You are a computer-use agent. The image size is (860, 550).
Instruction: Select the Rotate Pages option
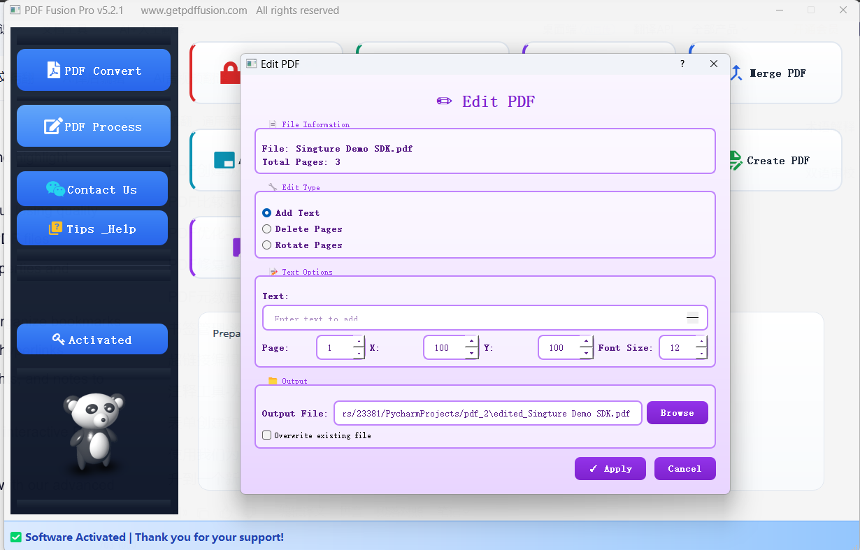pos(266,245)
